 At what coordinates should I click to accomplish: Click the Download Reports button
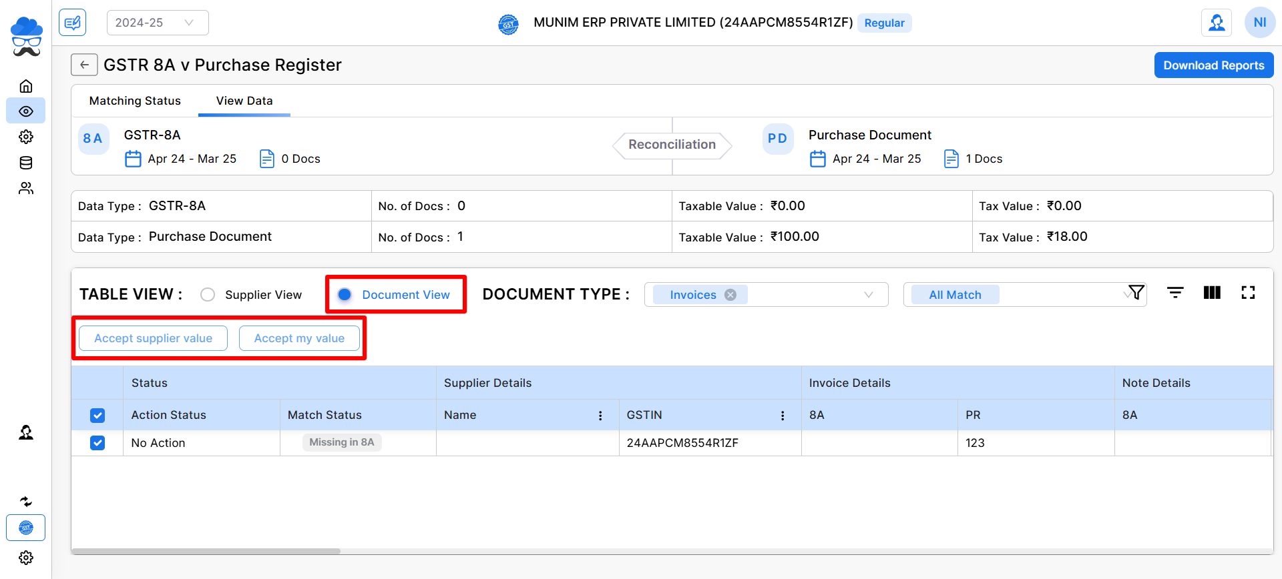click(1213, 65)
